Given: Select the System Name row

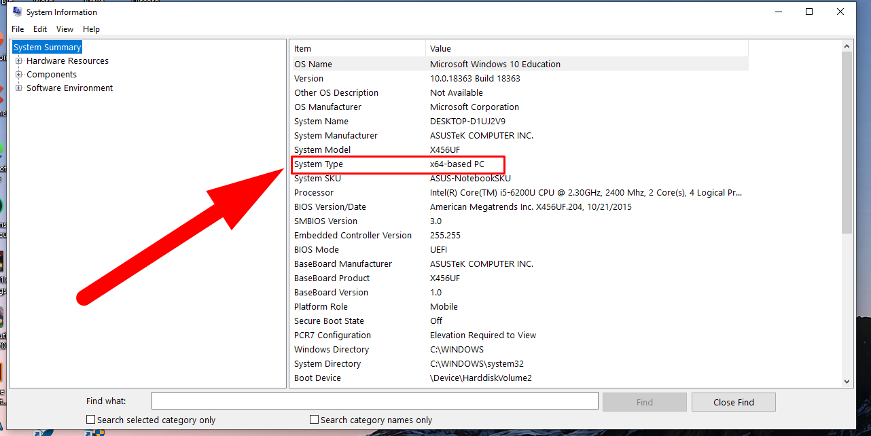Looking at the screenshot, I should (x=520, y=122).
